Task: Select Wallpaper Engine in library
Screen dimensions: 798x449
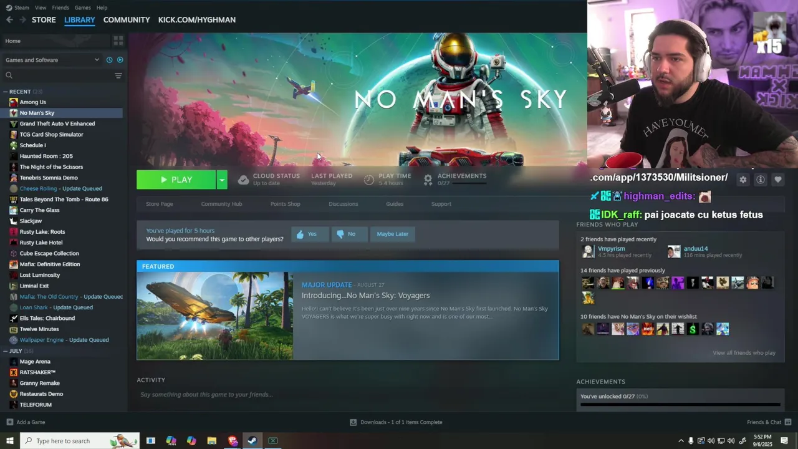Action: [x=64, y=340]
